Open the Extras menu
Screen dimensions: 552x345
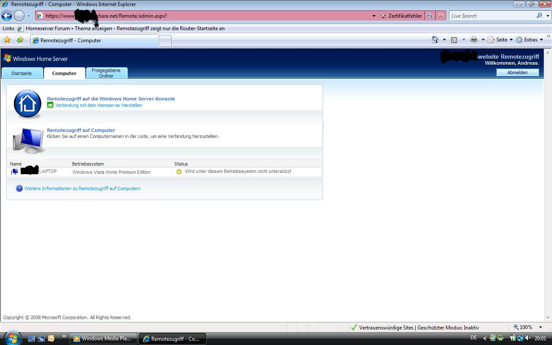click(530, 40)
